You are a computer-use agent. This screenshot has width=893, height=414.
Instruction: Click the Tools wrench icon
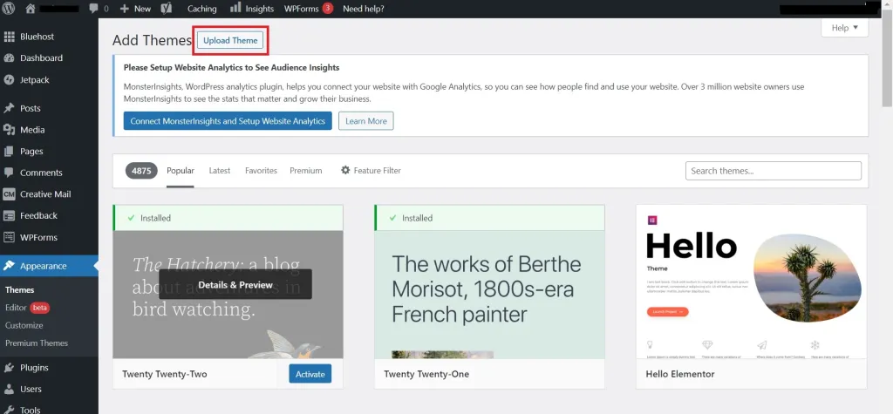click(9, 410)
